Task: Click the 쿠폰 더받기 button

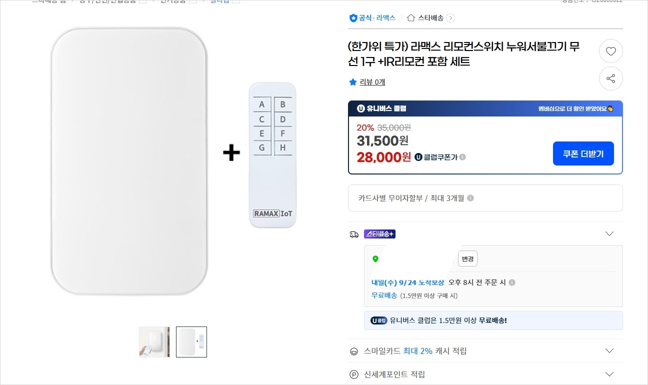Action: (x=583, y=153)
